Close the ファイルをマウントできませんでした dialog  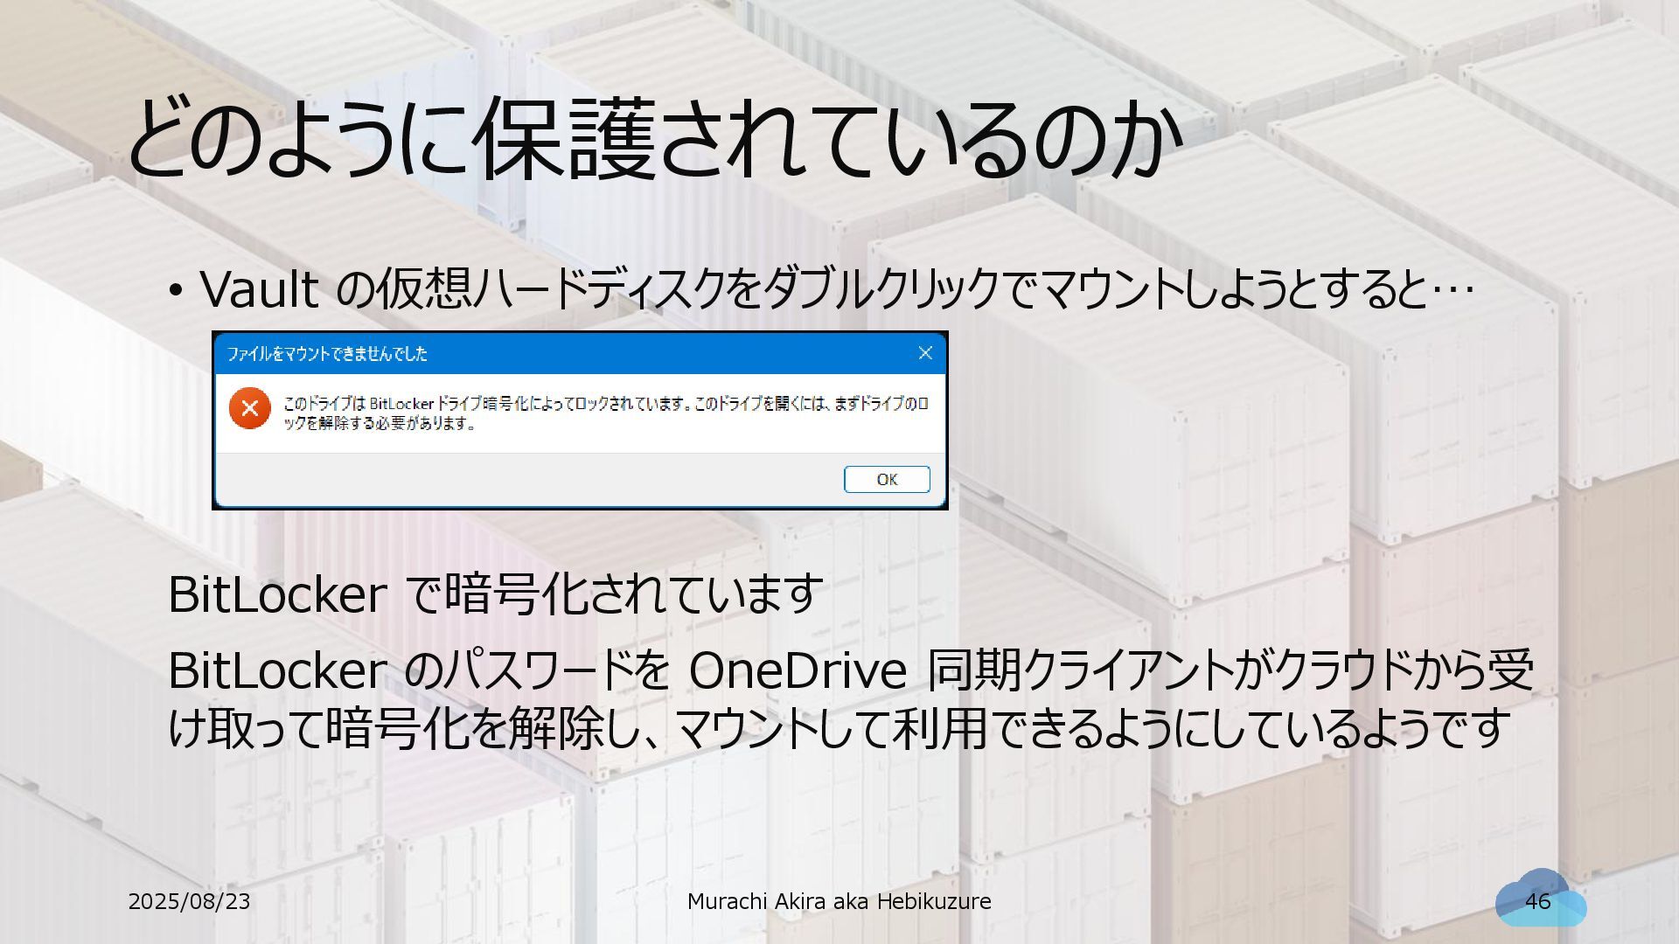tap(925, 353)
